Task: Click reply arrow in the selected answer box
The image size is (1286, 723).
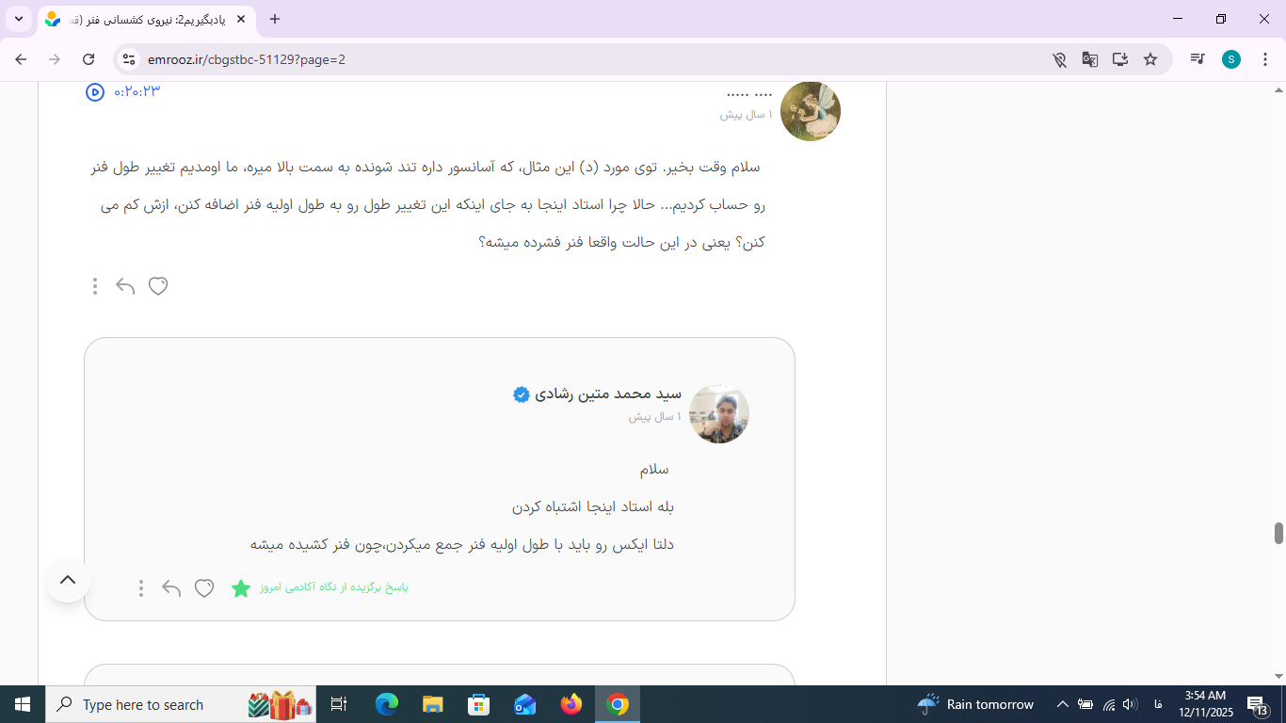Action: point(171,588)
